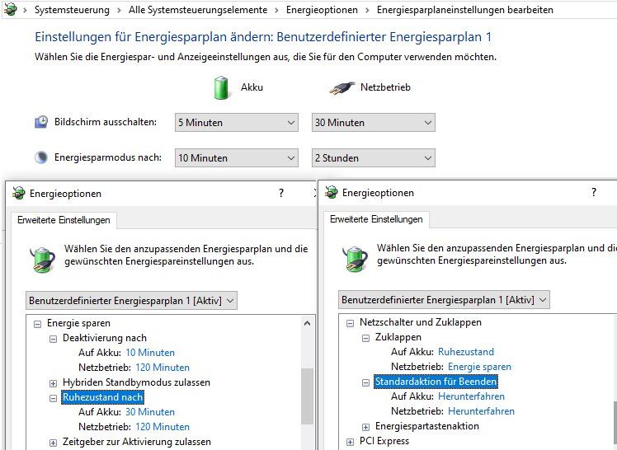617x450 pixels.
Task: Open the power plan dropdown in the right dialog
Action: 444,300
